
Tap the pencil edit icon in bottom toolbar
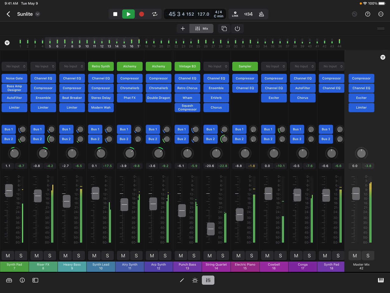(x=182, y=280)
